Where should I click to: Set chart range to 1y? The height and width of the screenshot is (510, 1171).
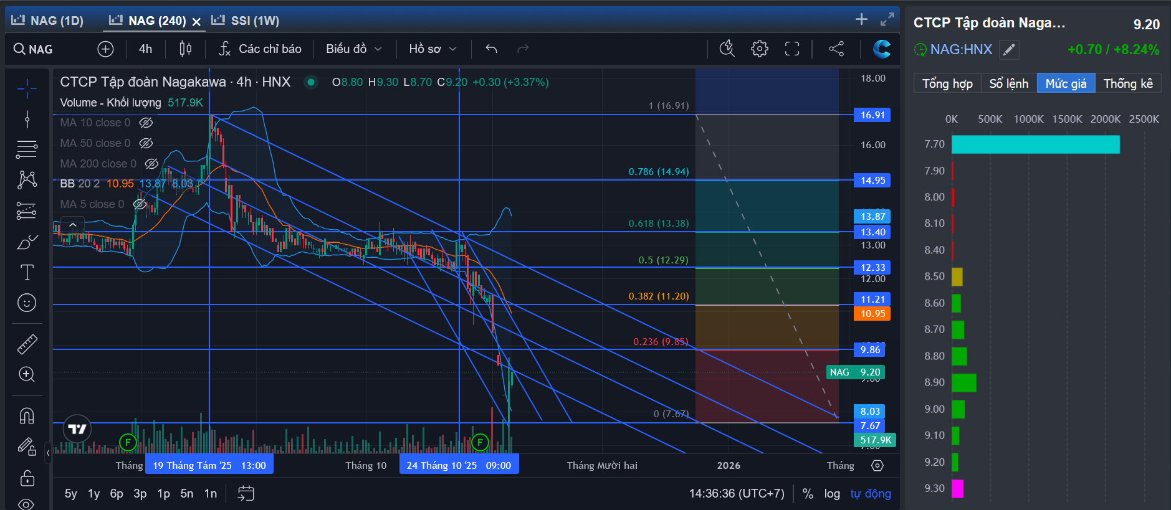(93, 494)
